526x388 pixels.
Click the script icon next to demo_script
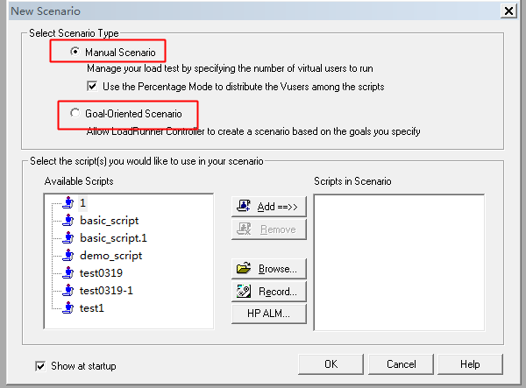68,256
